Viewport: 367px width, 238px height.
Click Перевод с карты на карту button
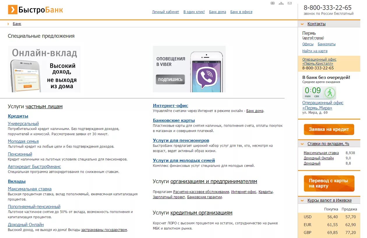point(329,183)
